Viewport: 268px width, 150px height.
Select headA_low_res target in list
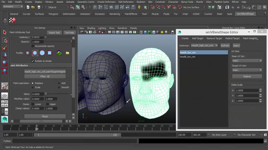(x=204, y=52)
